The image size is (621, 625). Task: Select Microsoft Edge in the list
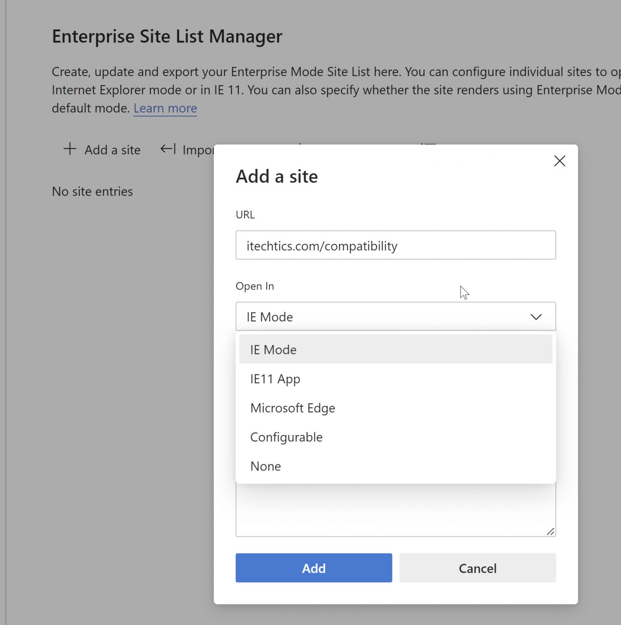click(x=292, y=408)
